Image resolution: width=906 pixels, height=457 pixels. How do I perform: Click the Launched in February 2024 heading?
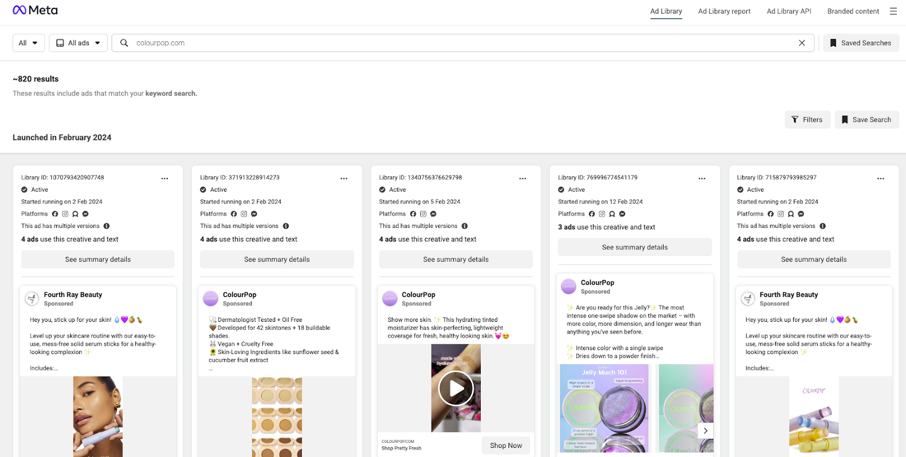coord(62,137)
